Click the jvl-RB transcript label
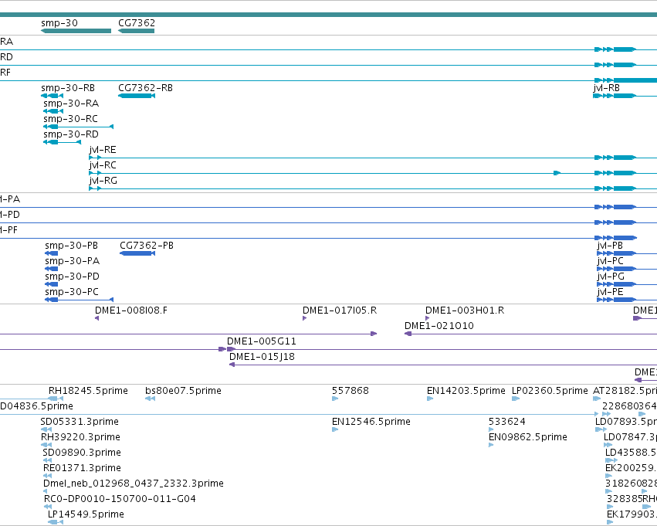Image resolution: width=657 pixels, height=526 pixels. (x=607, y=88)
